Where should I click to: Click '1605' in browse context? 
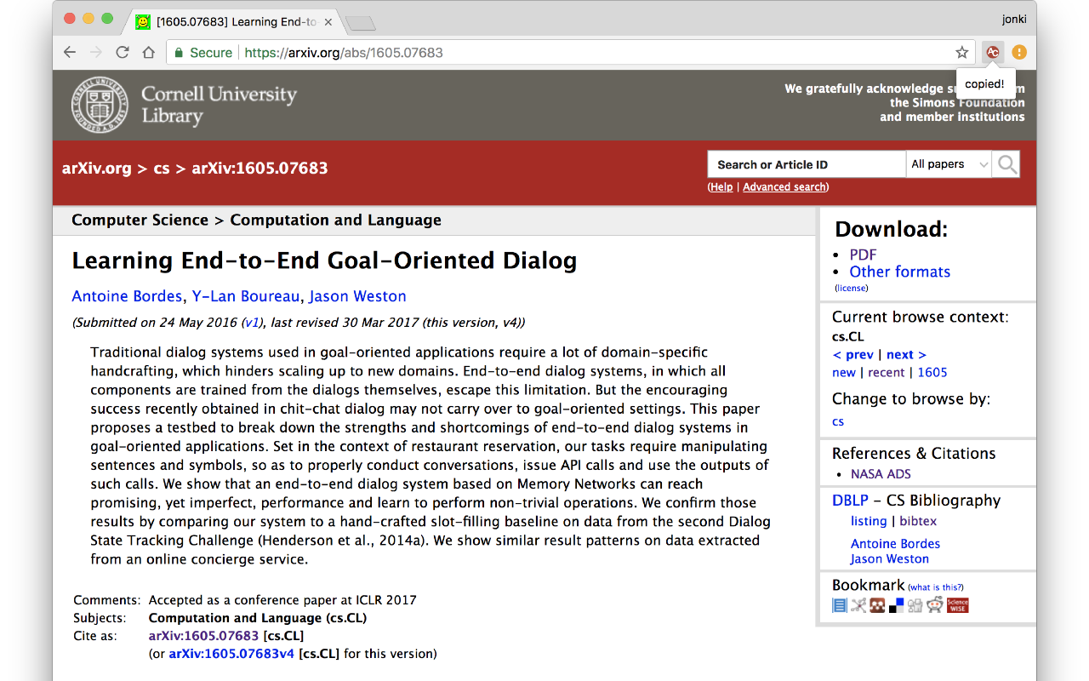(932, 372)
